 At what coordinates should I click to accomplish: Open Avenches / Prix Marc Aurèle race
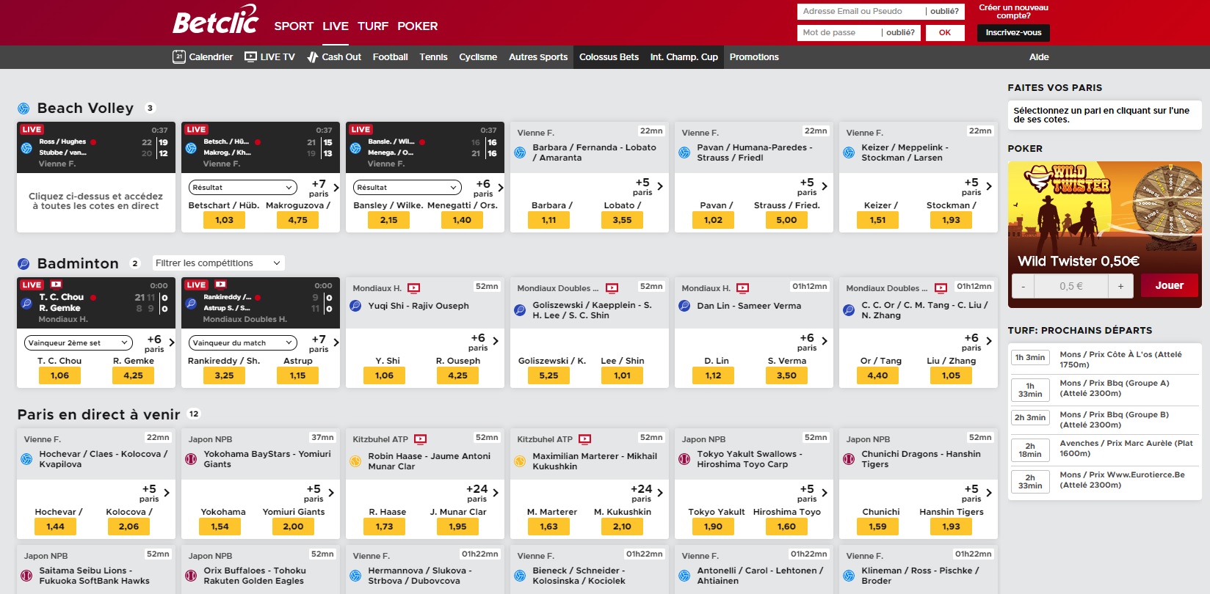pyautogui.click(x=1104, y=448)
